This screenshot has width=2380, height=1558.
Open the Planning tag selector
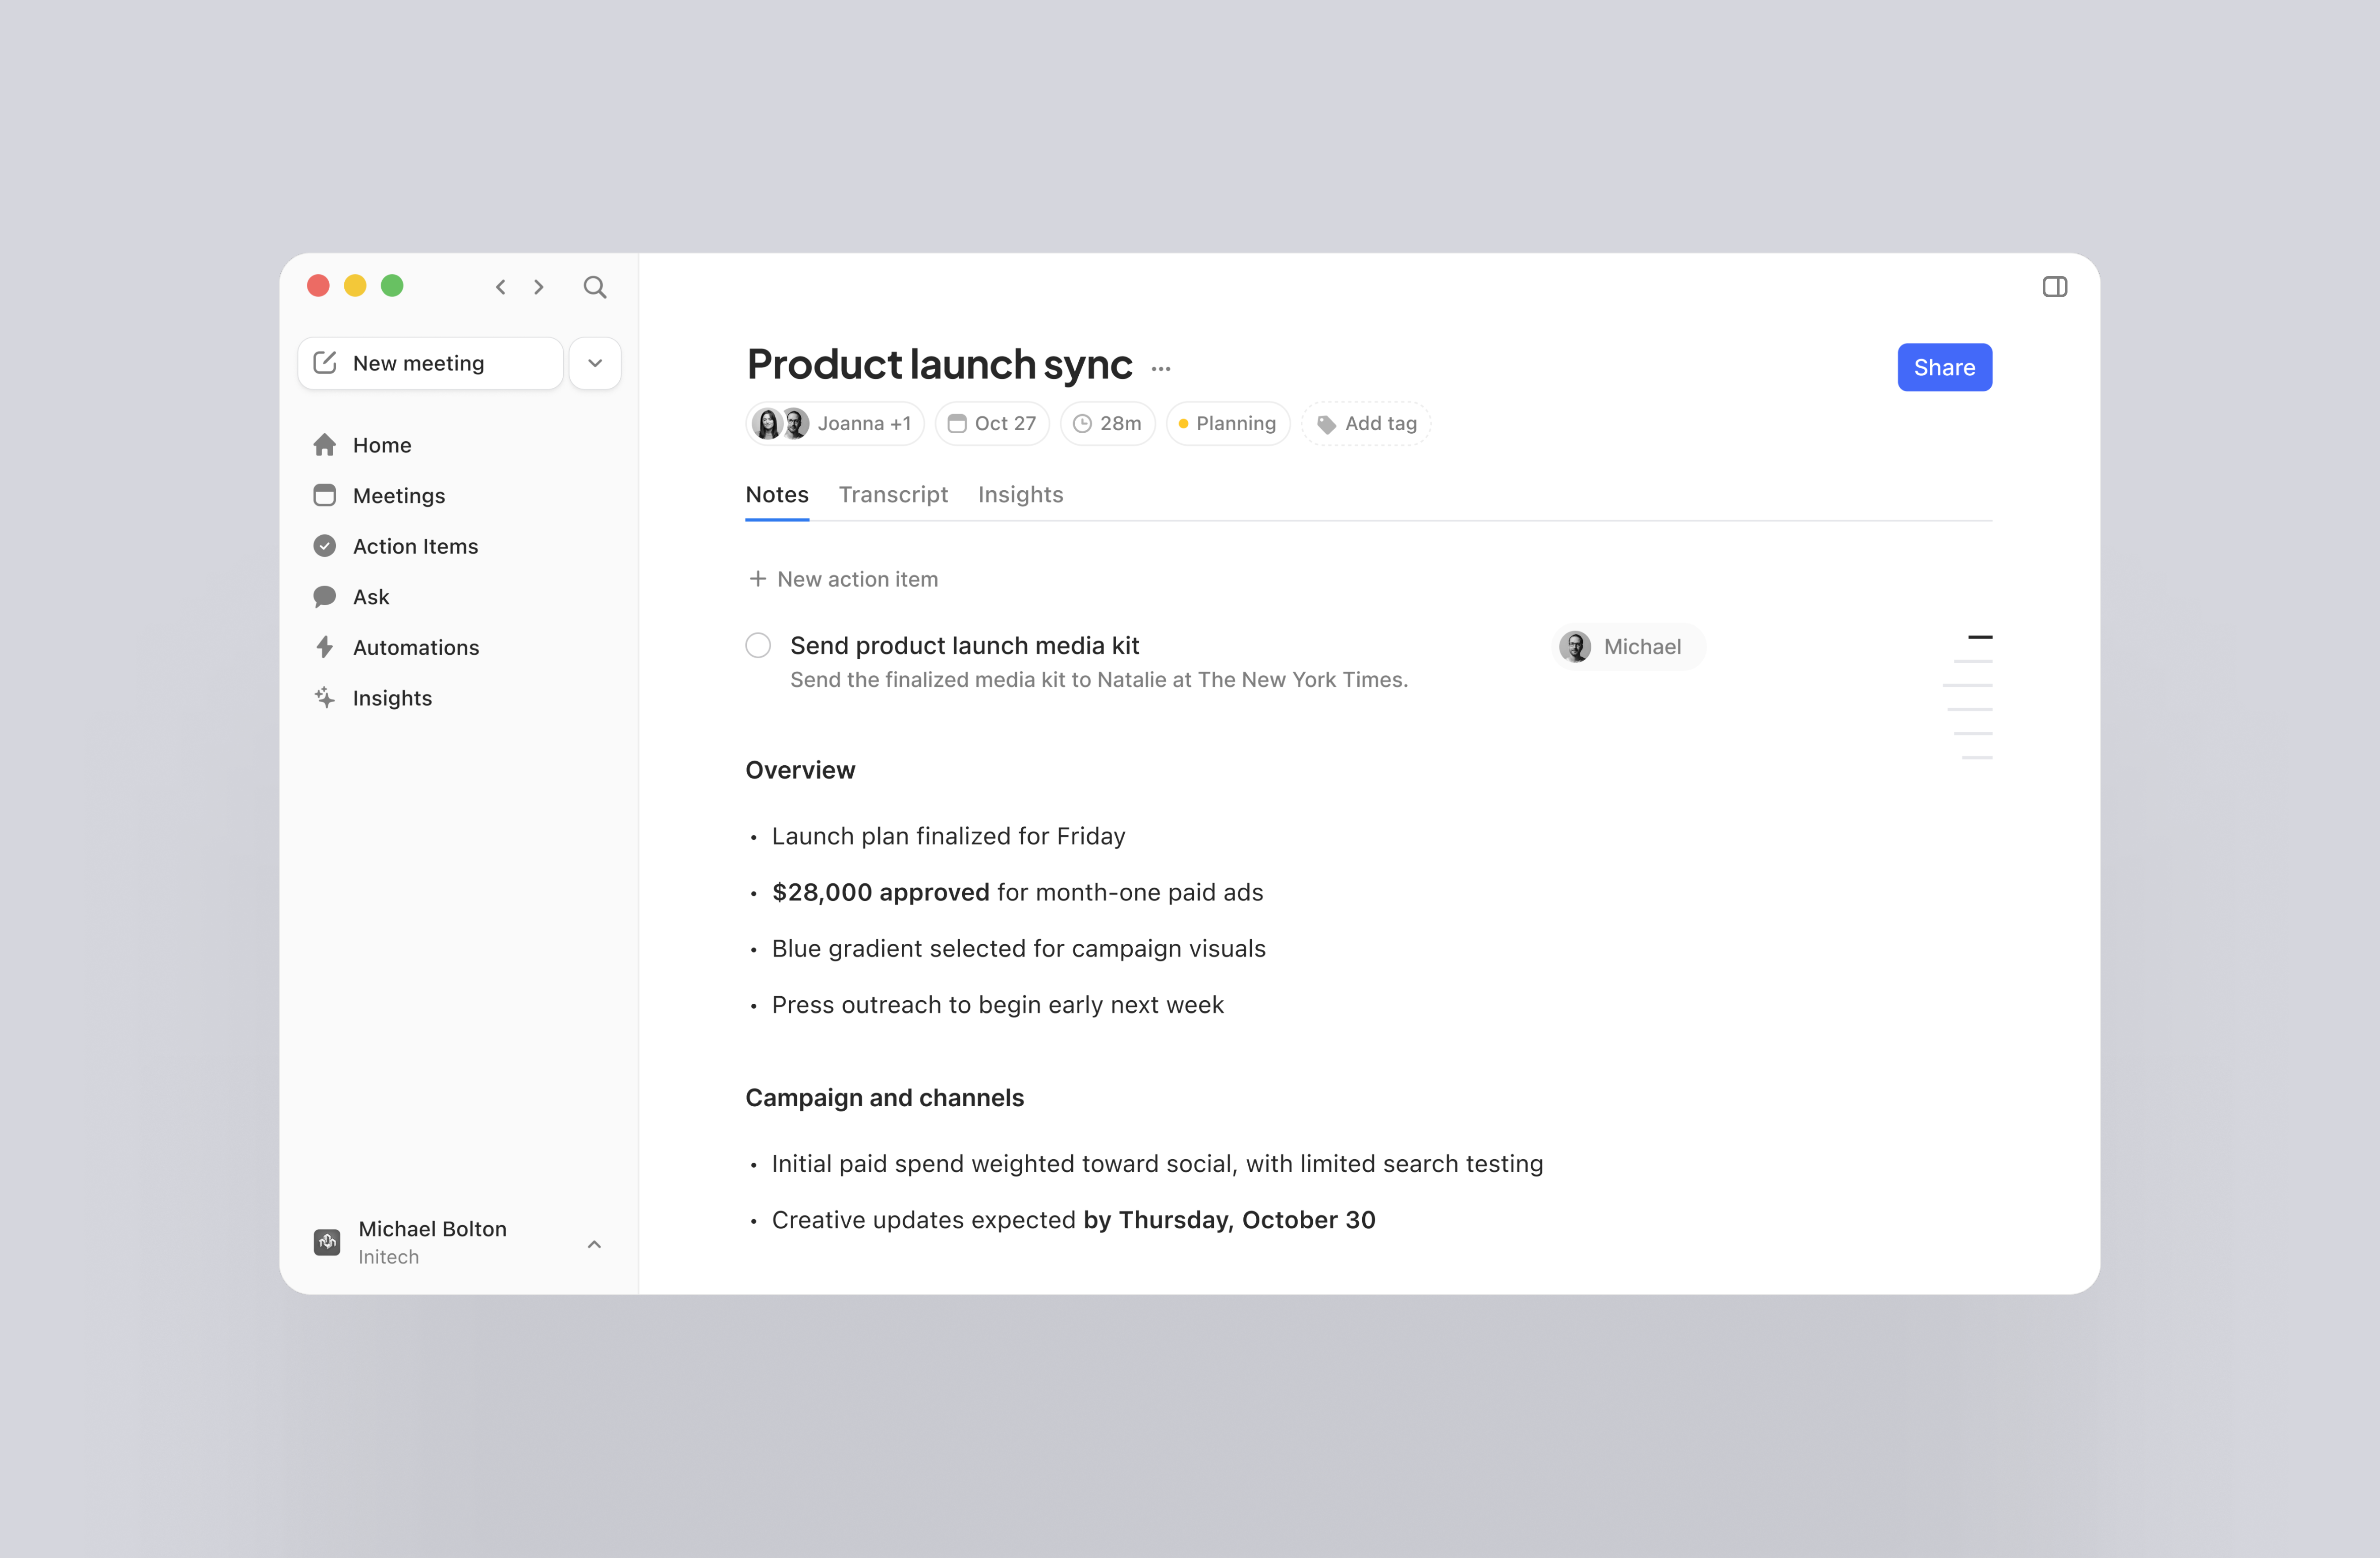click(x=1227, y=423)
